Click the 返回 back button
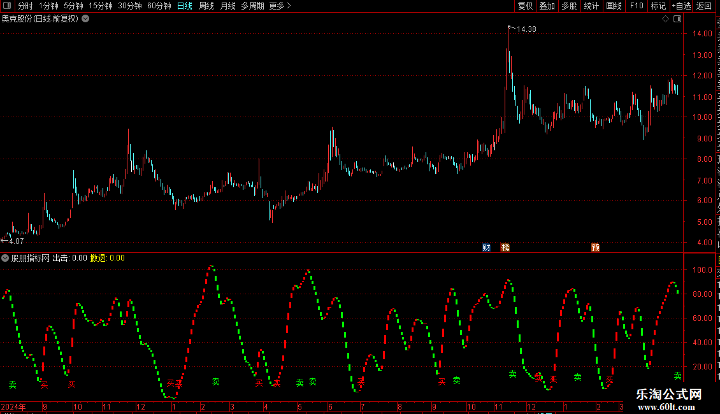Viewport: 720px width, 414px height. (704, 6)
